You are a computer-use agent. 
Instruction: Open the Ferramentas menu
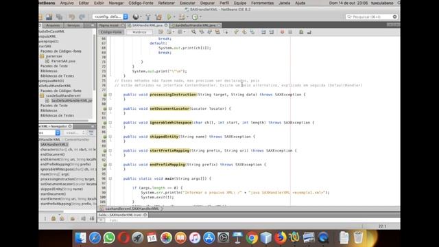(262, 3)
